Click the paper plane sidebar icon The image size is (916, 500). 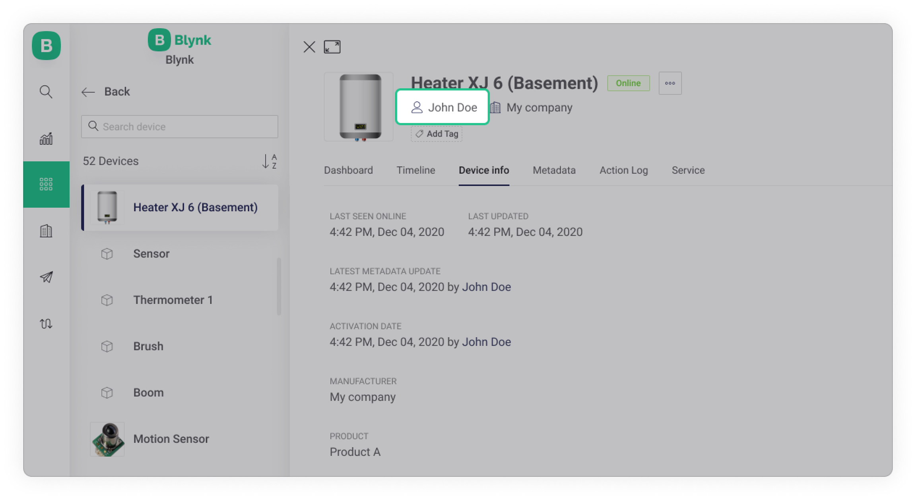pos(46,277)
